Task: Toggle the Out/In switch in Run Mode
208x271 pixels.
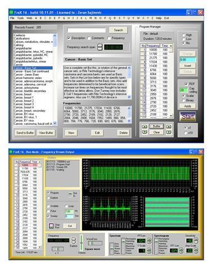Action: tap(70, 194)
